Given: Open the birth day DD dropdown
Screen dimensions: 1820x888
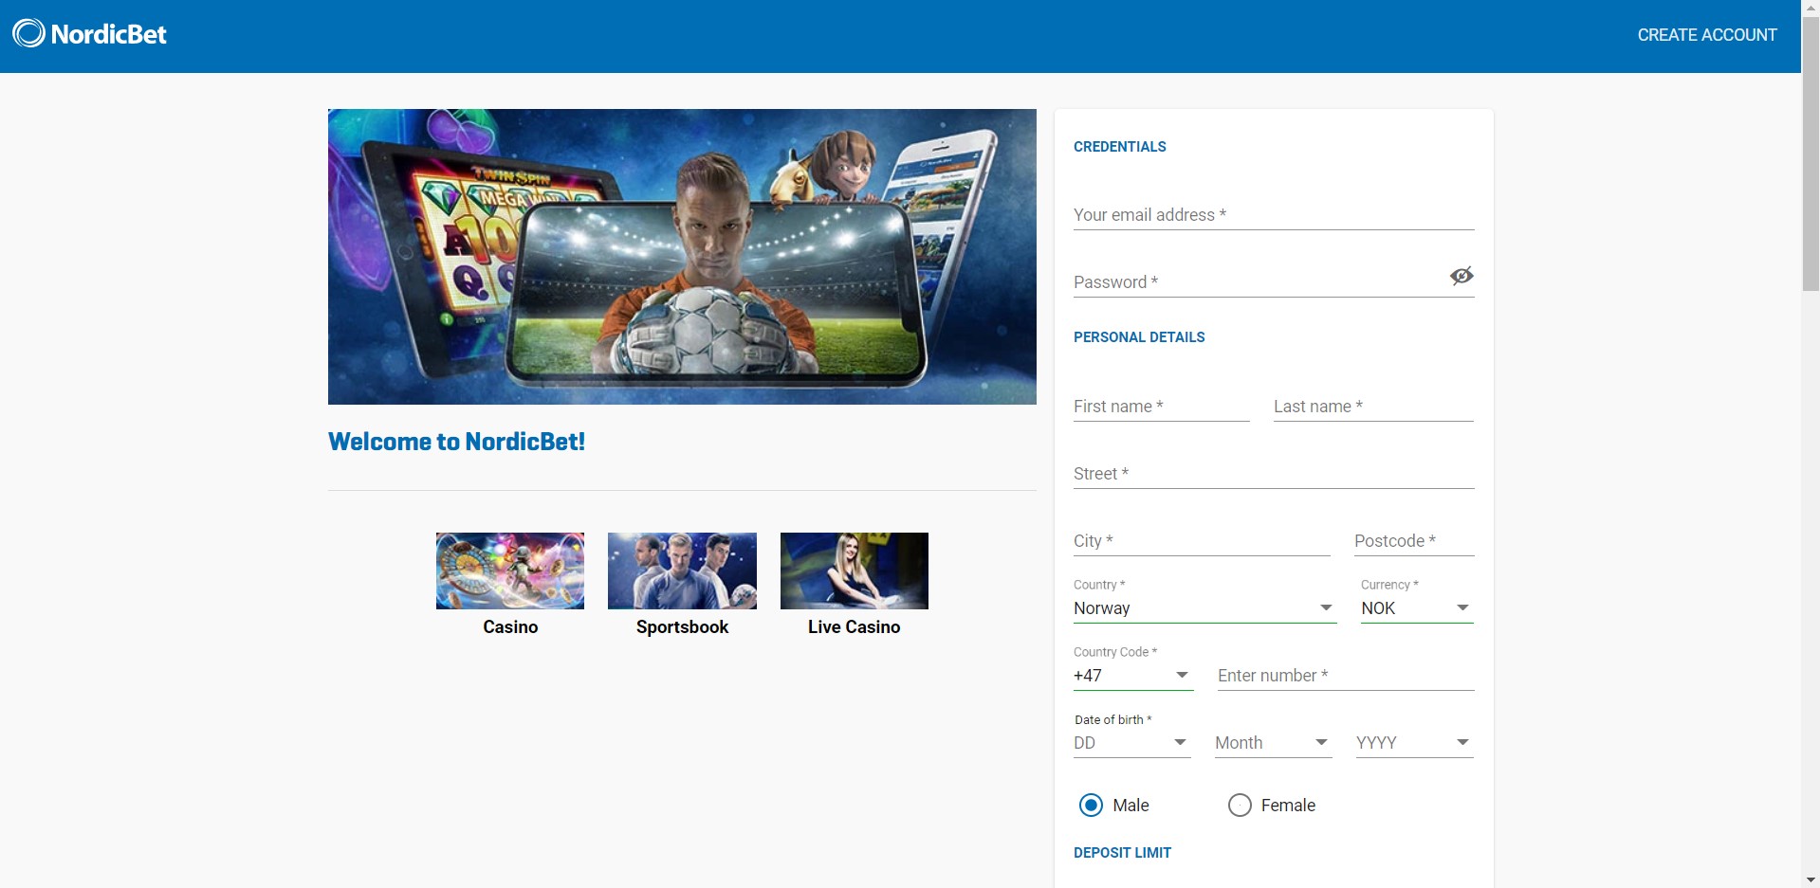Looking at the screenshot, I should 1131,743.
